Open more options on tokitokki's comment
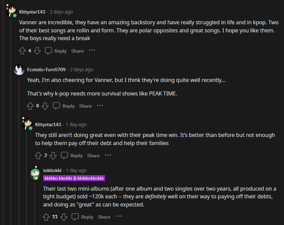 (119, 217)
